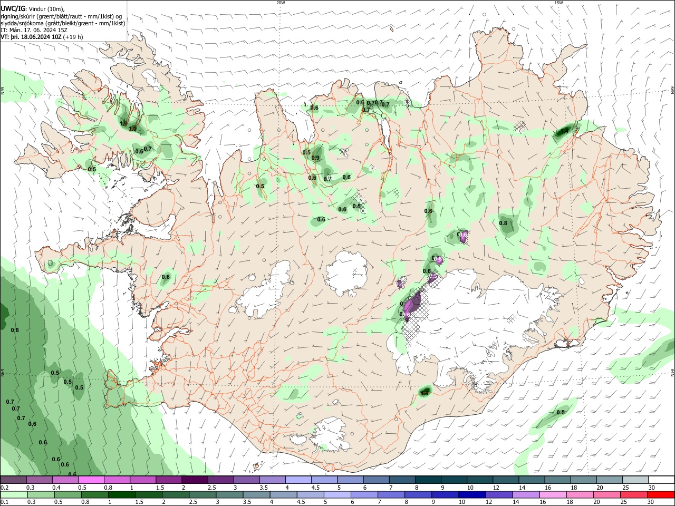This screenshot has width=675, height=506.
Task: Pick the navy blue swatch labelled 10 in the bottom row
Action: click(x=471, y=495)
